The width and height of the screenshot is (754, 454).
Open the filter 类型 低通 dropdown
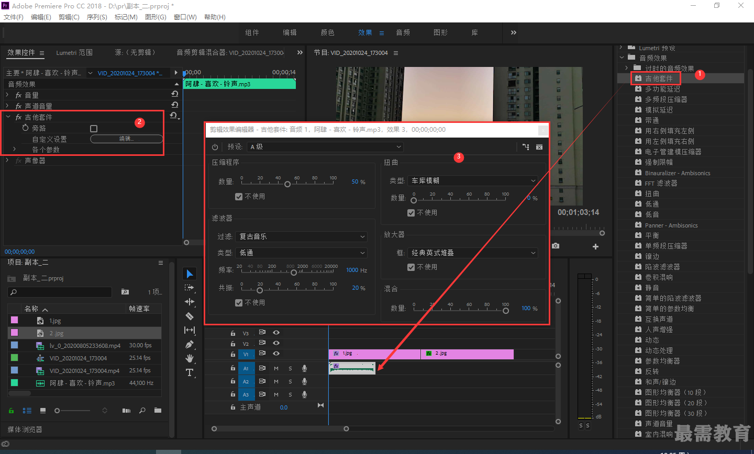[x=301, y=253]
